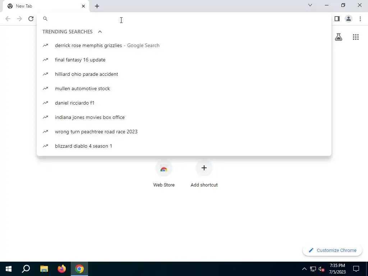The image size is (368, 276).
Task: Close the New Tab tab
Action: (x=83, y=6)
